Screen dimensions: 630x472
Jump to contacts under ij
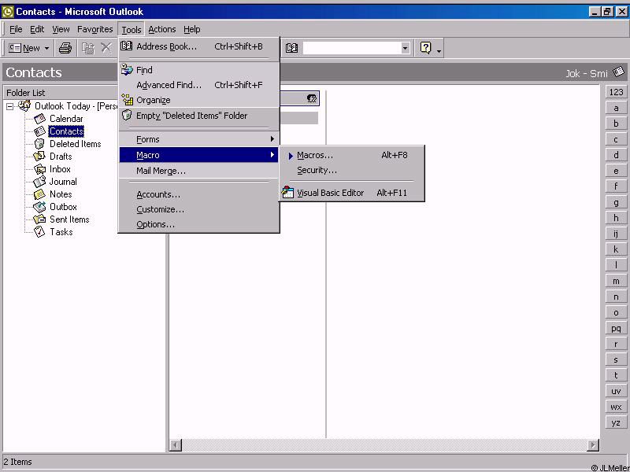pyautogui.click(x=616, y=234)
